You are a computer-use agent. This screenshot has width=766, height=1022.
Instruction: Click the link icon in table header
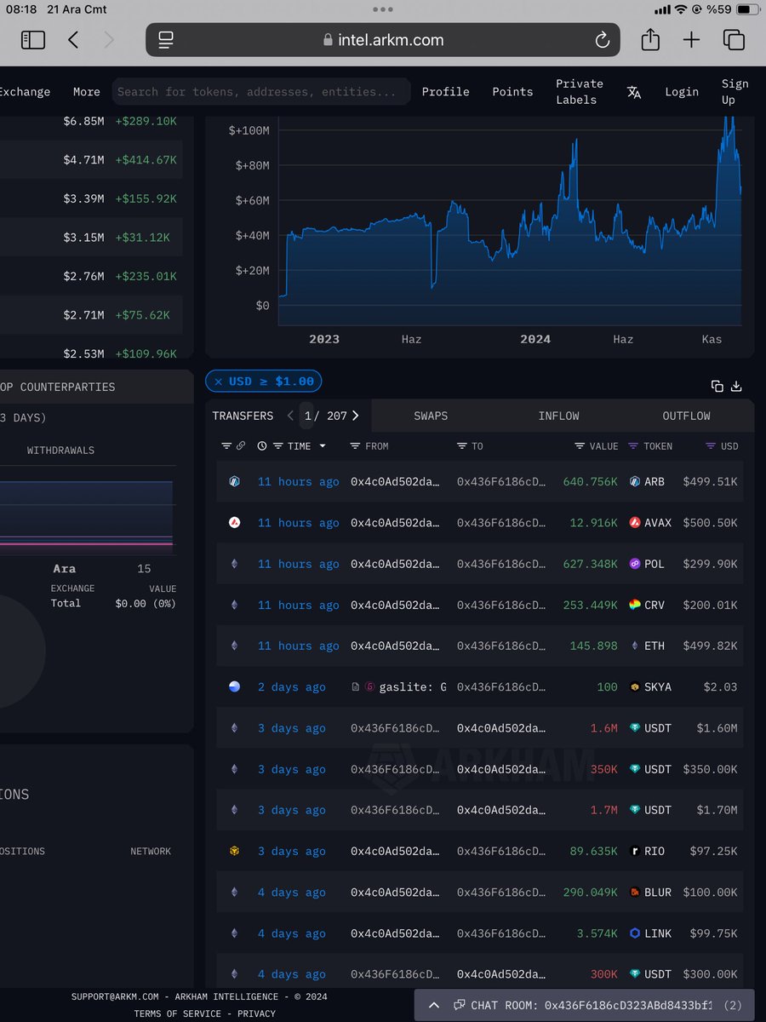(x=241, y=445)
